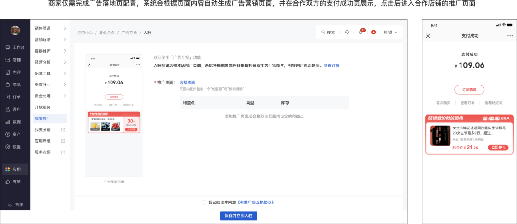Open 我要分销 external link icon
This screenshot has width=517, height=224.
click(x=63, y=130)
